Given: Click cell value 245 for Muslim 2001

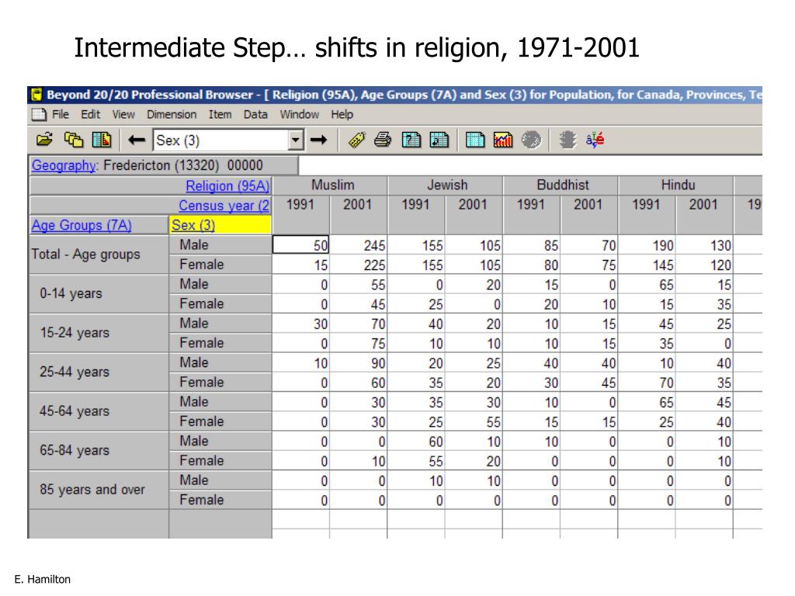Looking at the screenshot, I should (359, 245).
